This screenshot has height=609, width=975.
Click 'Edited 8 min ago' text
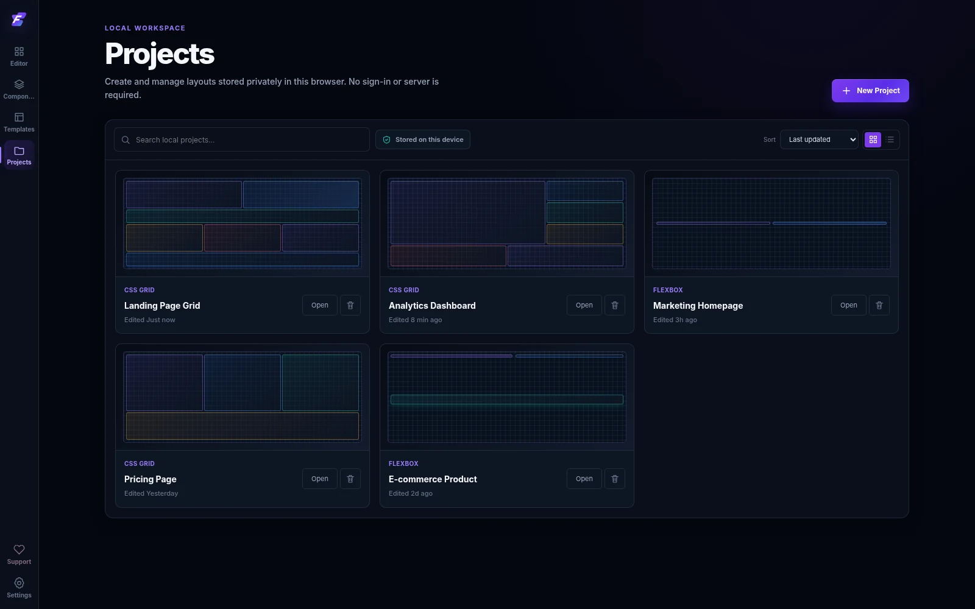pyautogui.click(x=416, y=320)
